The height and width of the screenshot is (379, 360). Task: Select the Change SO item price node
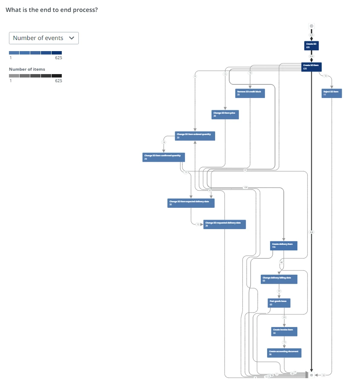point(225,115)
